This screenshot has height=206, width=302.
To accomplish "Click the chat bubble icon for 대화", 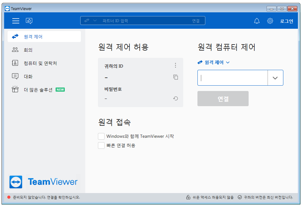I will pyautogui.click(x=15, y=76).
